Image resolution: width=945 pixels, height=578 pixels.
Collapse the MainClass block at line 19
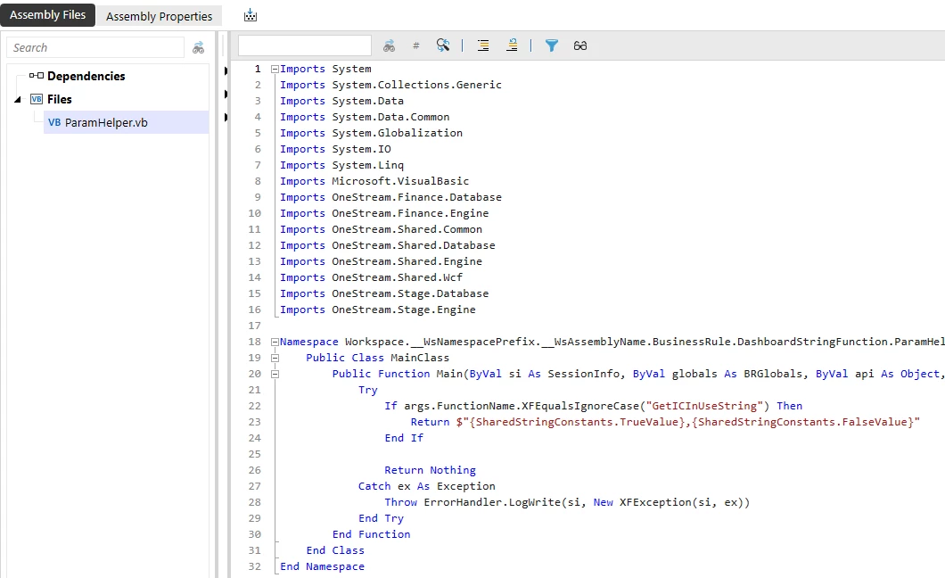pos(275,358)
